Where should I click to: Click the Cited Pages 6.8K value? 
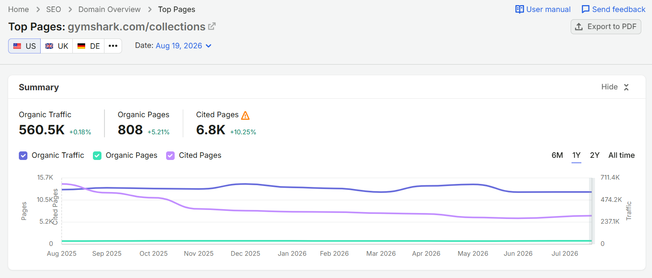(x=211, y=130)
